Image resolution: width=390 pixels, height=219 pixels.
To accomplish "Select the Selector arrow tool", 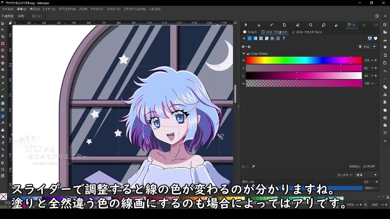I will pyautogui.click(x=3, y=23).
